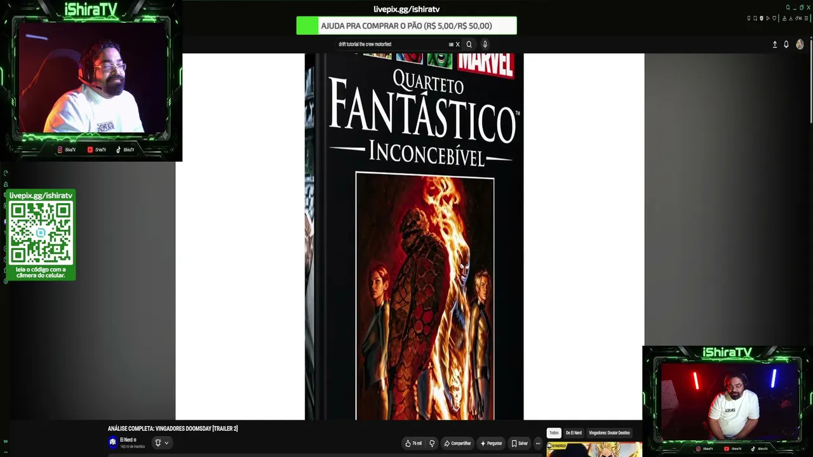Clear the search text with the X
The image size is (813, 457).
[x=457, y=44]
